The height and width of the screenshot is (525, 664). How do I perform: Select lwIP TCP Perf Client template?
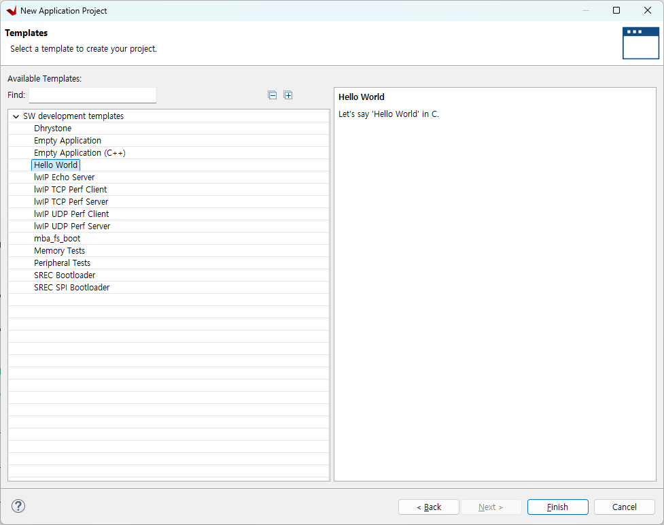[x=70, y=190]
